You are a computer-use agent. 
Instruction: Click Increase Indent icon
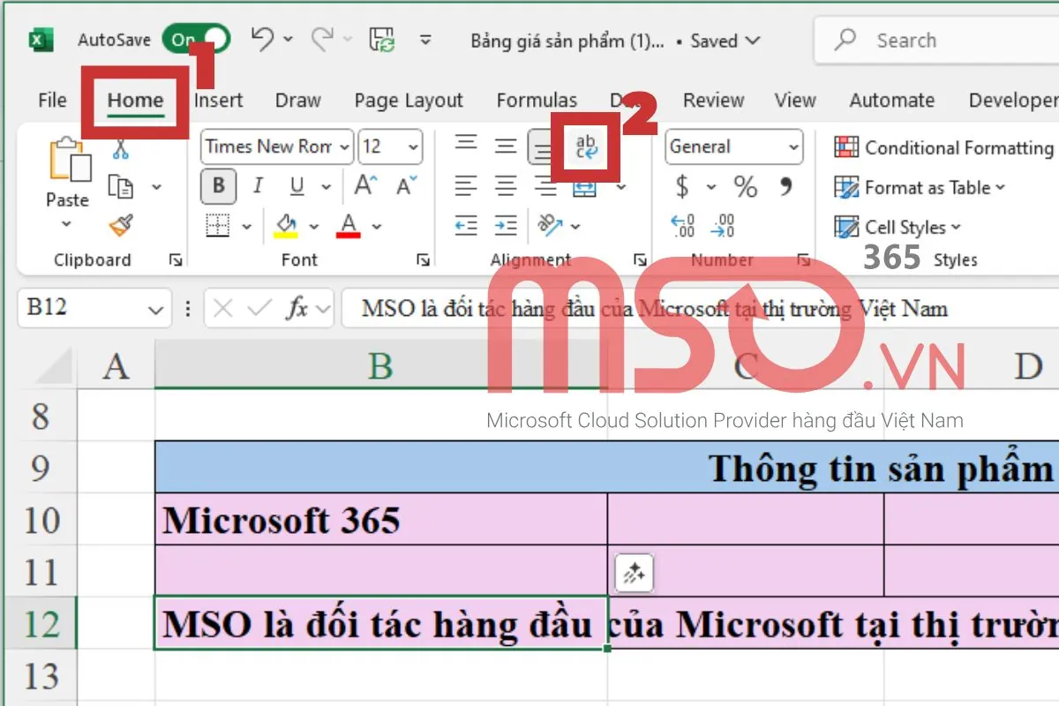[505, 226]
